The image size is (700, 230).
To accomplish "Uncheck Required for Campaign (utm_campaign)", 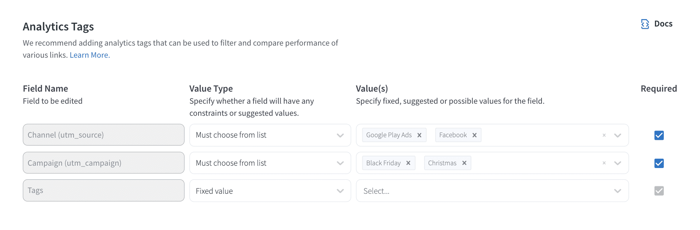I will pos(658,164).
